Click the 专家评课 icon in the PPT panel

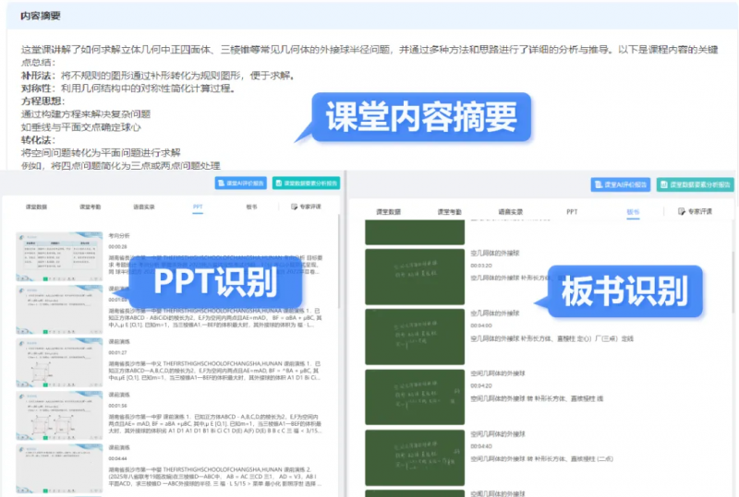pos(296,207)
